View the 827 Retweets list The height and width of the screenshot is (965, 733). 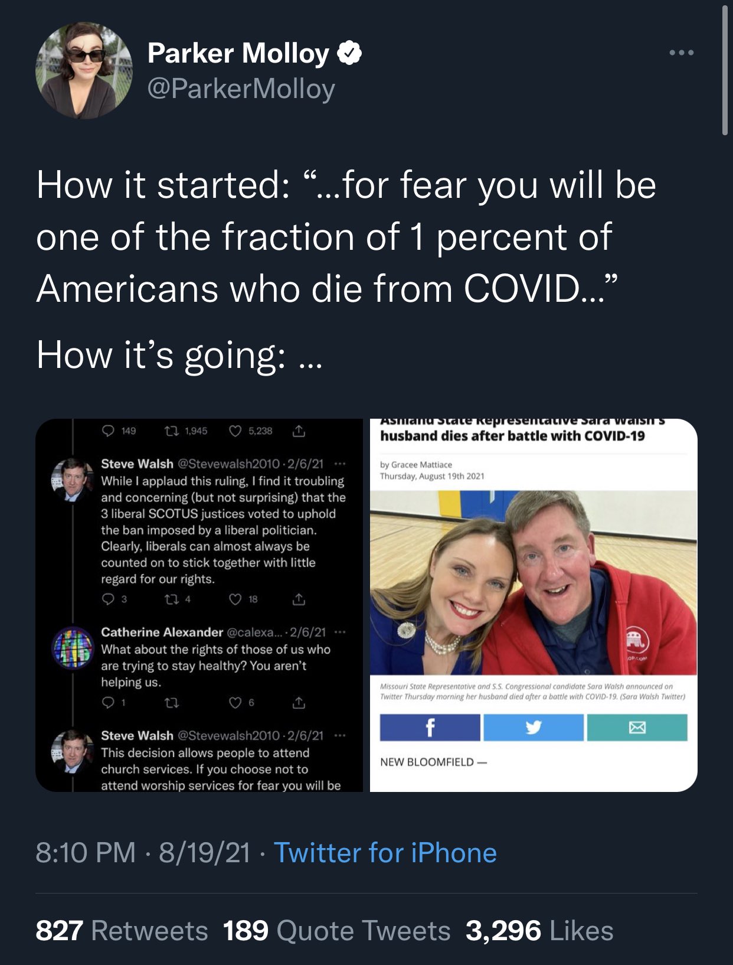tap(122, 931)
